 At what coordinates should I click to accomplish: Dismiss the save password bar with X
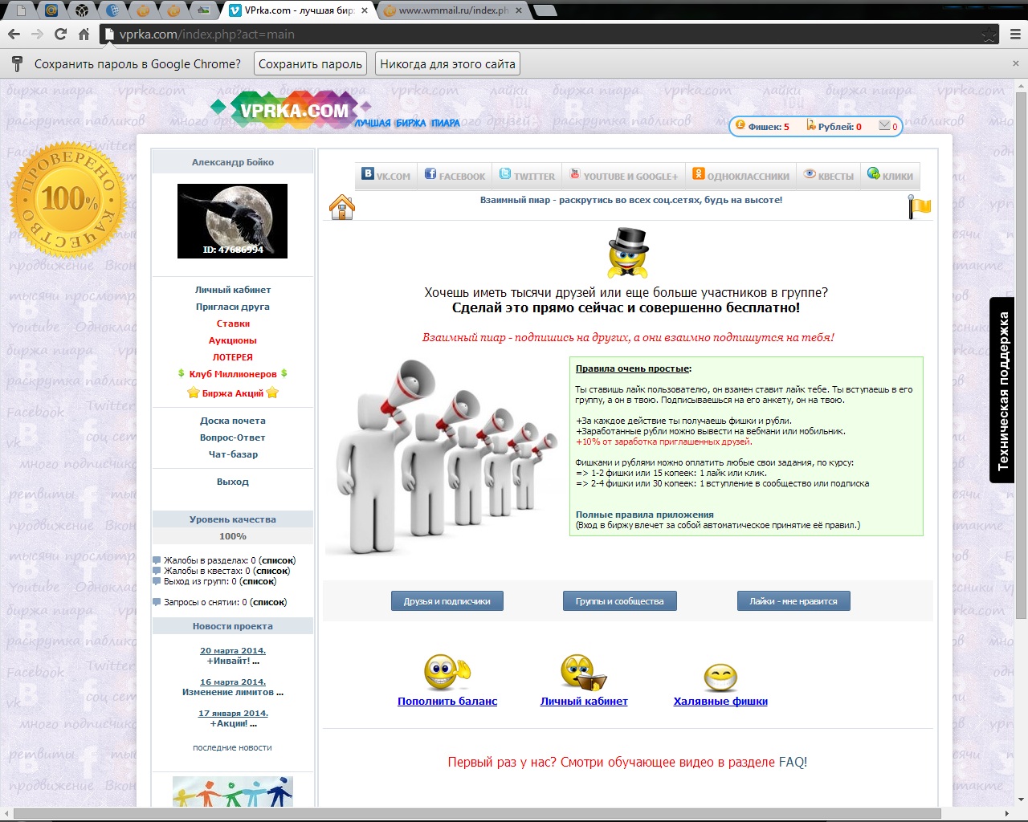click(x=1016, y=63)
